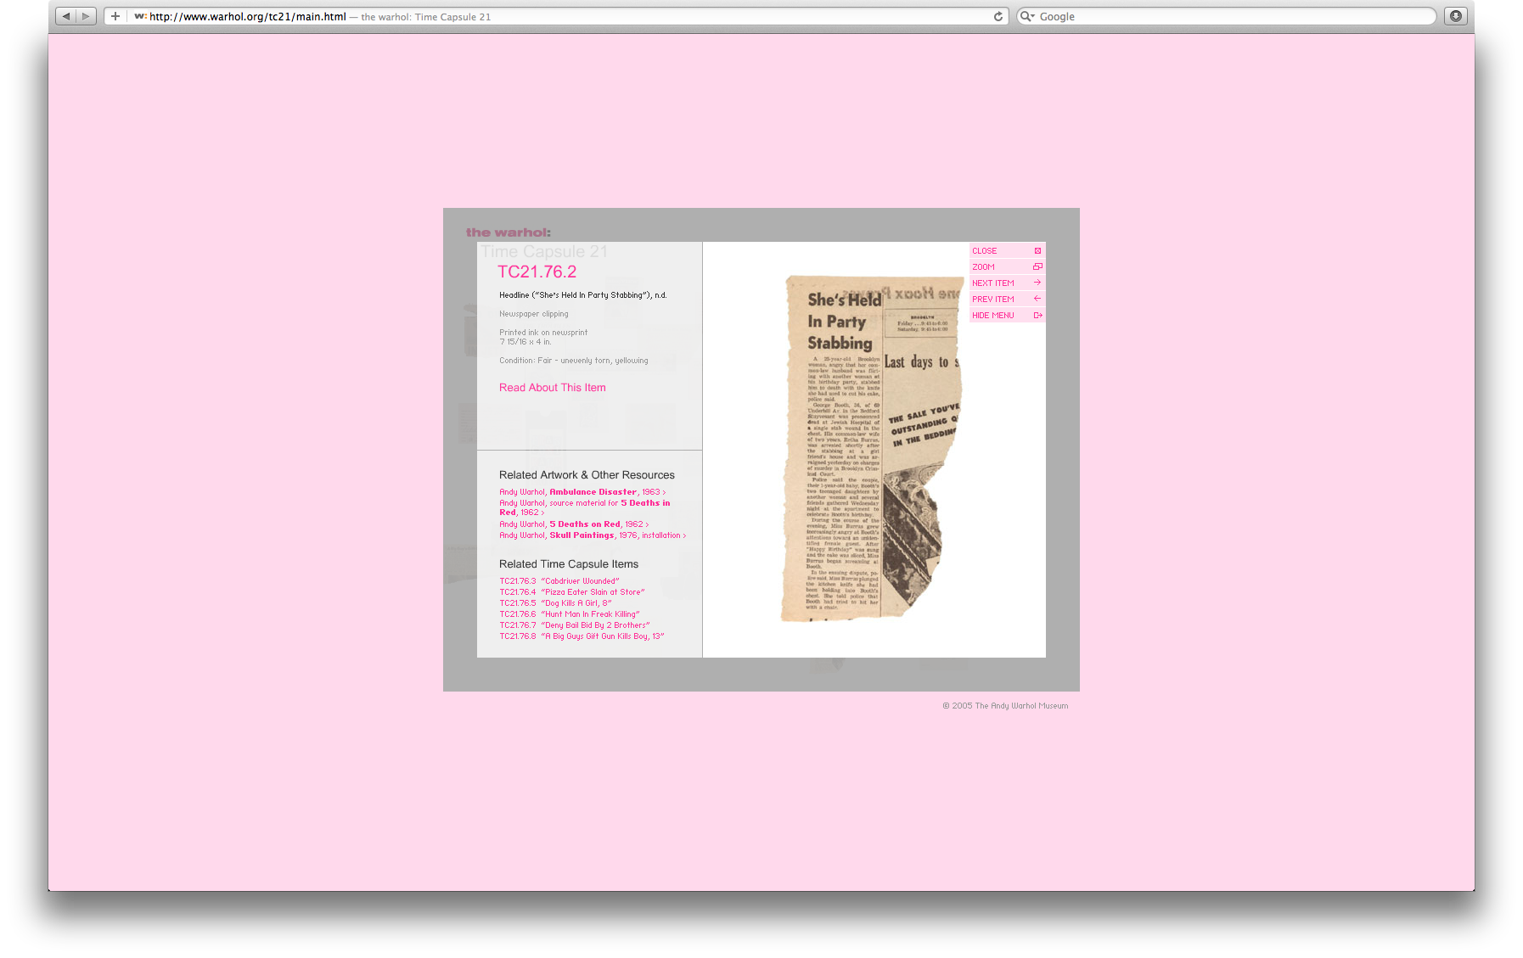Click the browser back navigation arrow
Image resolution: width=1523 pixels, height=958 pixels.
click(65, 15)
